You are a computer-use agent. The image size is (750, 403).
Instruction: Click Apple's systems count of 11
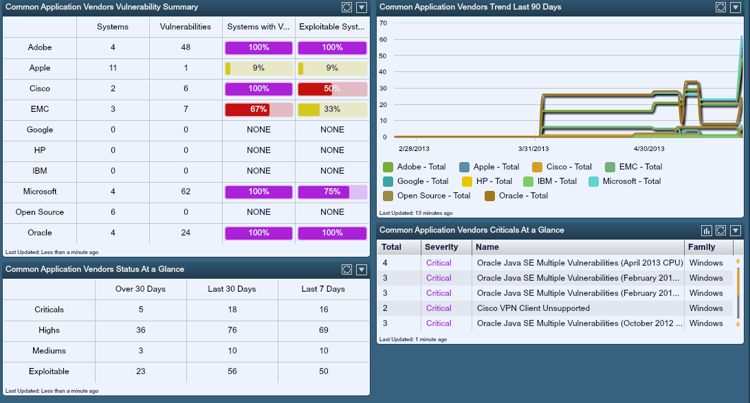pos(113,68)
